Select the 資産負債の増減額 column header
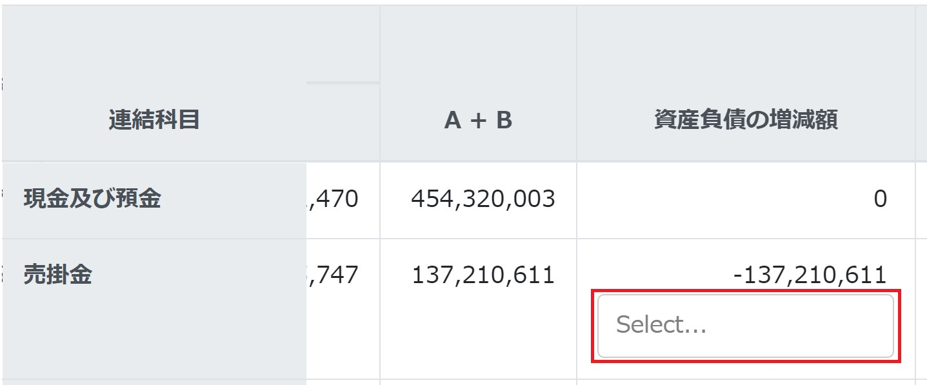The height and width of the screenshot is (385, 927). click(x=746, y=121)
